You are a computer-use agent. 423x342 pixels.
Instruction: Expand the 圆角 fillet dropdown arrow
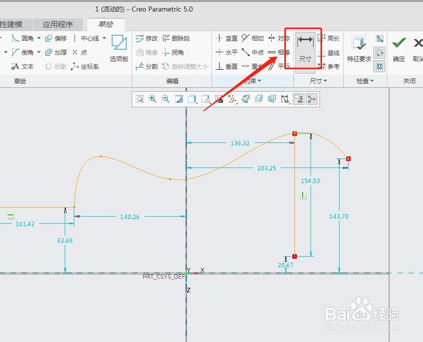(39, 38)
